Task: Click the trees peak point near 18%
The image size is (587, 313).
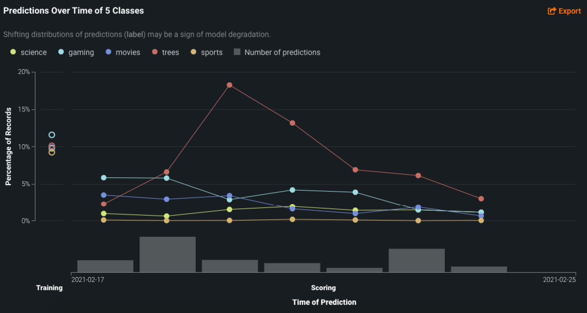Action: (x=229, y=85)
